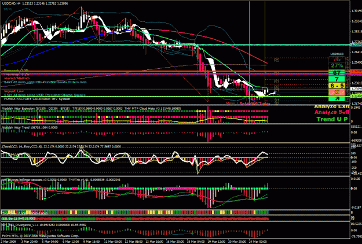Screen dimensions: 362x244
Task: Click the 12 Mar 08:00 time axis label
Action: point(134,242)
